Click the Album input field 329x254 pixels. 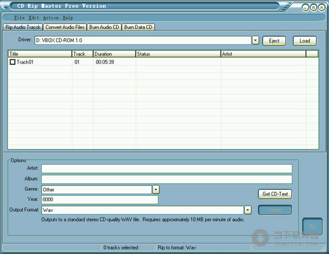click(167, 179)
